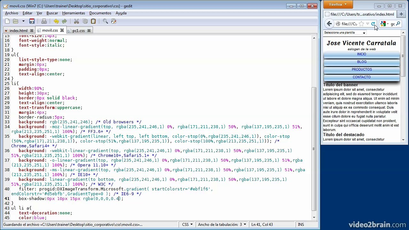Open the URL history dropdown arrow
Viewport: 409px width, 230px height.
(x=367, y=24)
